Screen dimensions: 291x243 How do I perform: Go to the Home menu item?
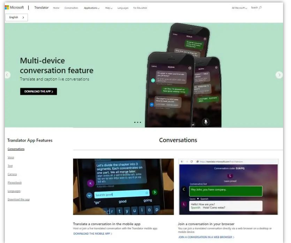[56, 8]
